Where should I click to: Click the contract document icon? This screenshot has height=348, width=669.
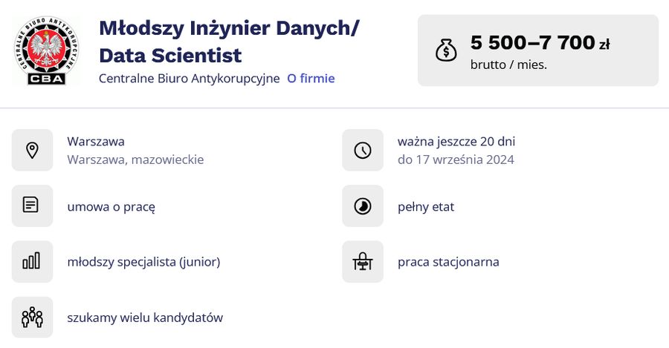tap(30, 205)
